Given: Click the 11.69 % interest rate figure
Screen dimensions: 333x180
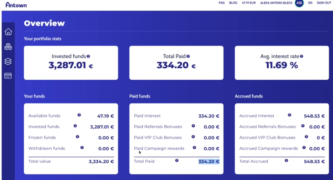Looking at the screenshot, I should [x=282, y=65].
